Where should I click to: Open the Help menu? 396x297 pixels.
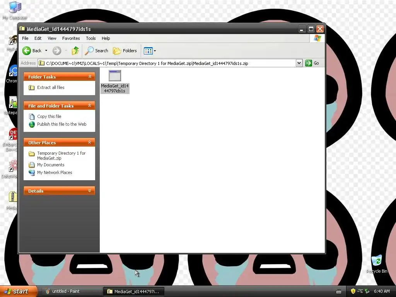click(x=106, y=38)
